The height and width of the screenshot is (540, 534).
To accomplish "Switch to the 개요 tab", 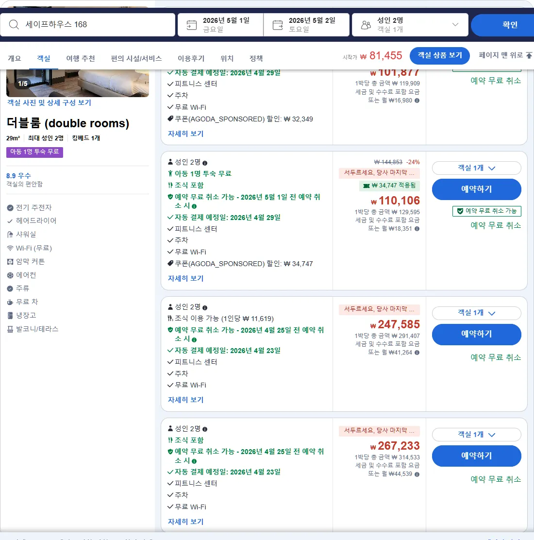I will point(15,59).
